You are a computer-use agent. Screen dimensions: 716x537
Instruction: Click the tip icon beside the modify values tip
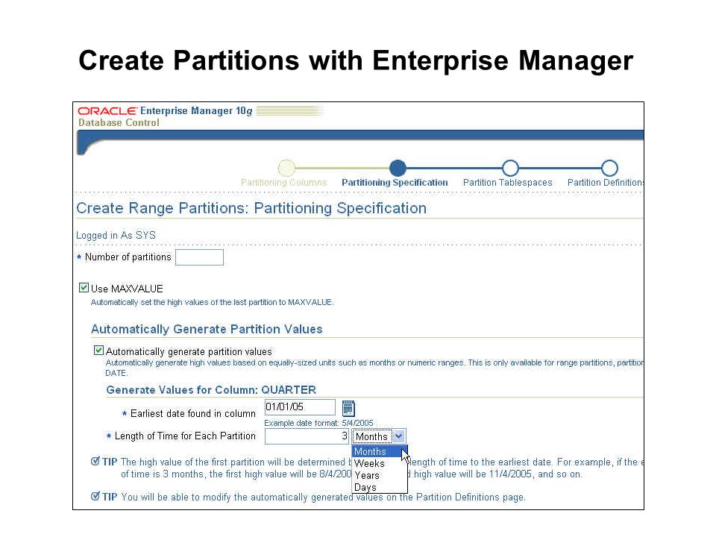pyautogui.click(x=95, y=497)
